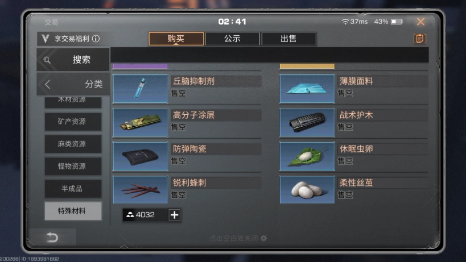This screenshot has width=466, height=262.
Task: Open the 丘脑抑制剂 item thumbnail
Action: click(x=141, y=89)
